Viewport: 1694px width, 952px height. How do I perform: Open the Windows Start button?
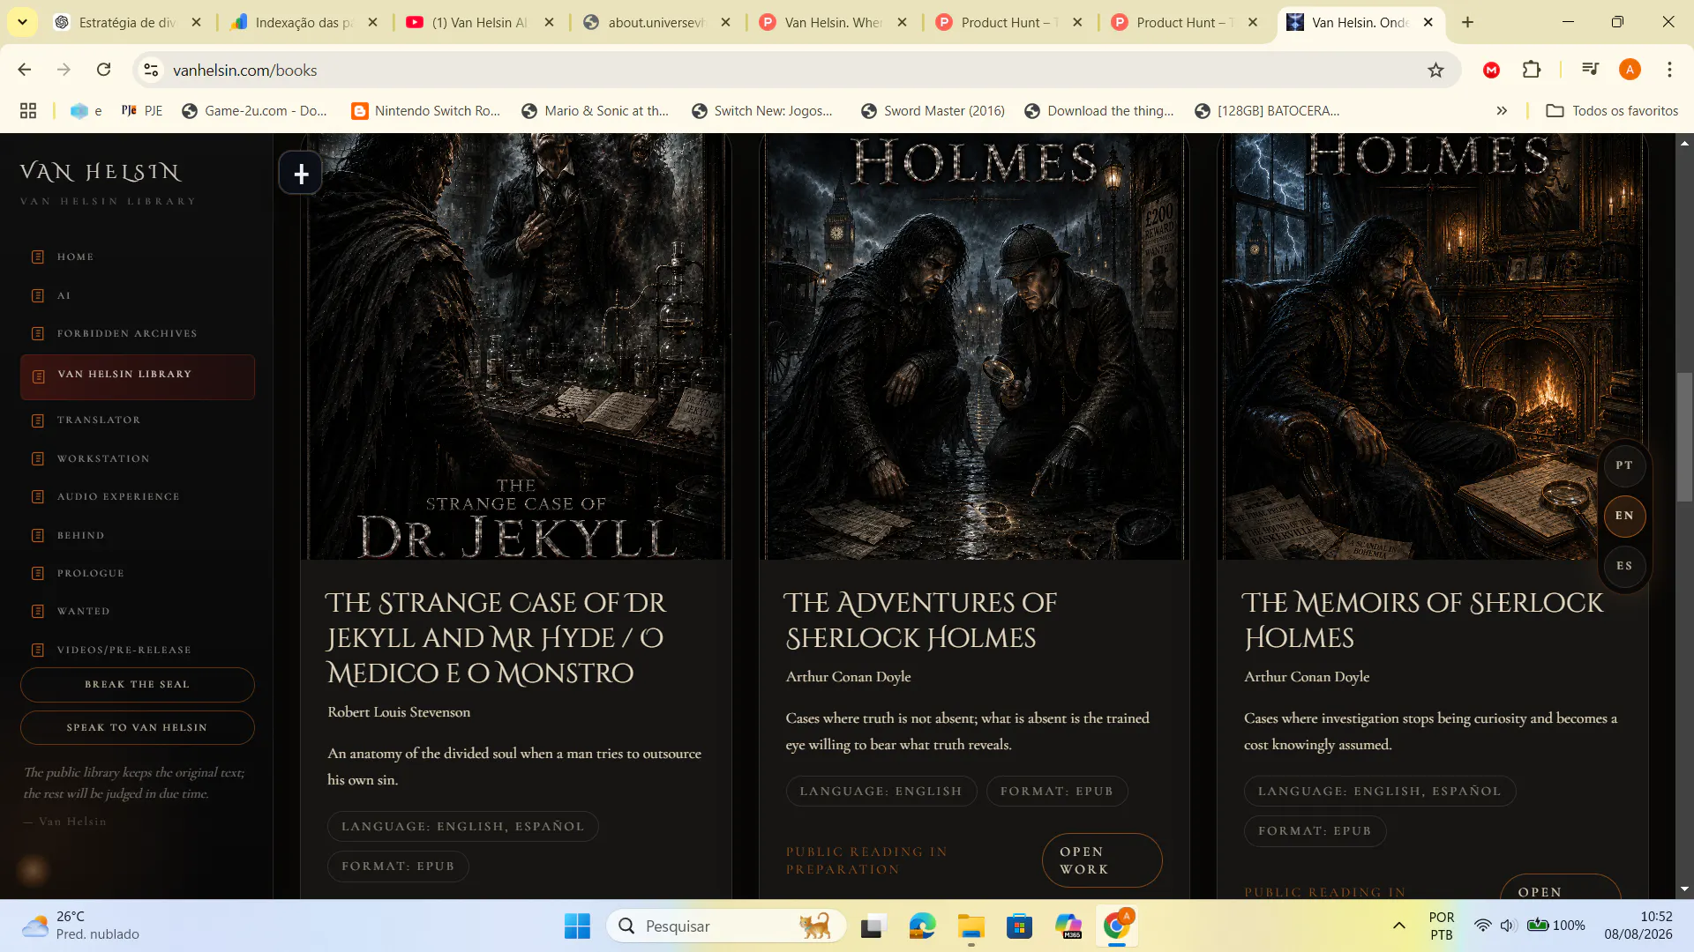(577, 926)
